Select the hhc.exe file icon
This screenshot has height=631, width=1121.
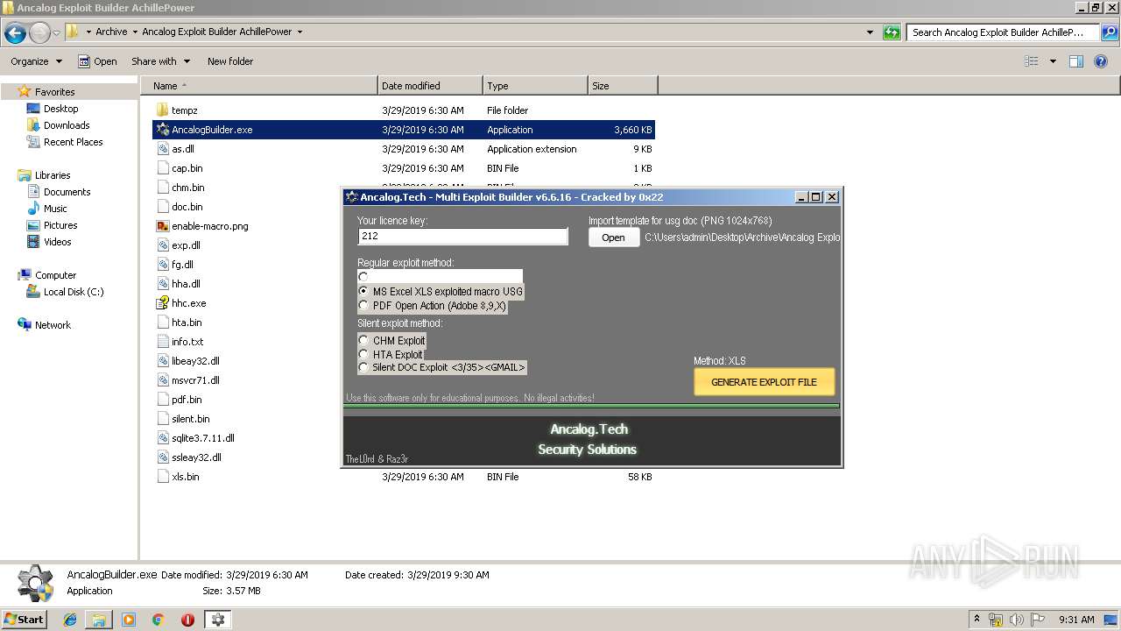click(x=162, y=303)
